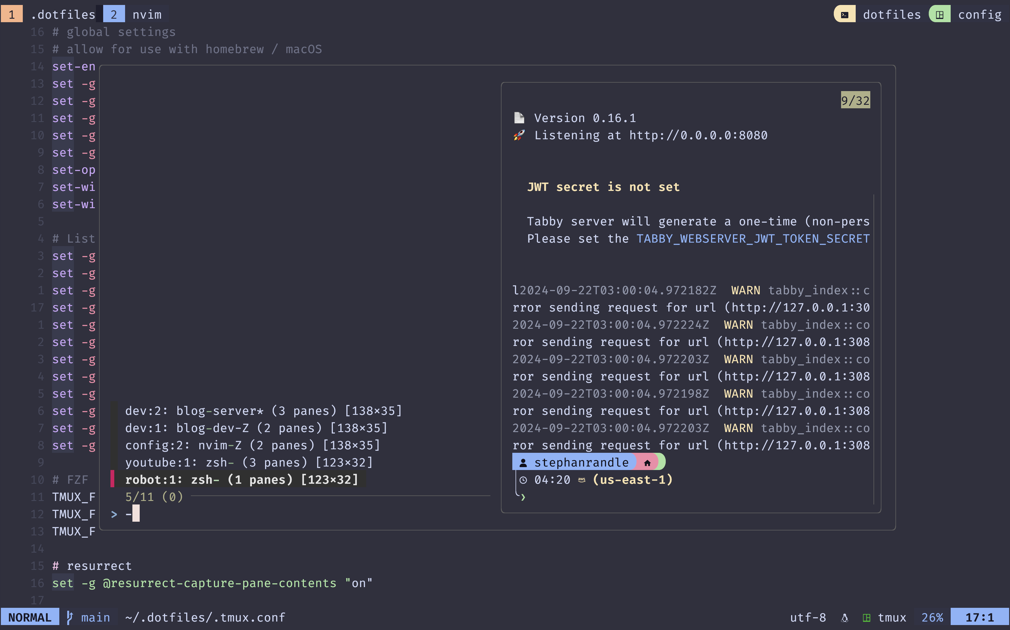Image resolution: width=1010 pixels, height=630 pixels.
Task: Select highlighted robot:1 zsh entry
Action: pyautogui.click(x=242, y=480)
